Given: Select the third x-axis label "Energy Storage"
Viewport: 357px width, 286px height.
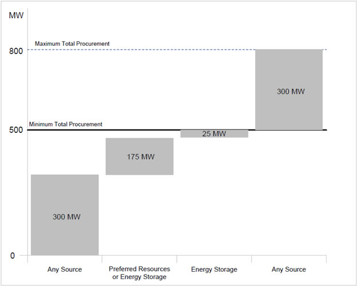Looking at the screenshot, I should [214, 269].
